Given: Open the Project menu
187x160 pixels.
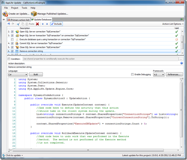Looking at the screenshot, I should coord(15,8).
